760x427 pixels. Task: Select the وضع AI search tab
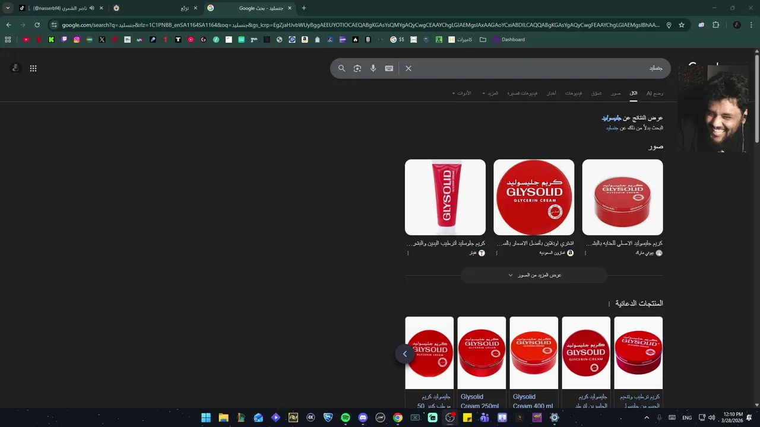(655, 93)
